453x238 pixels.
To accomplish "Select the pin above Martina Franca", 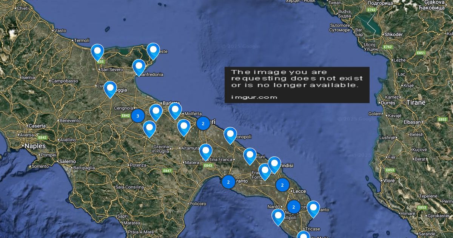I will coord(206,151).
